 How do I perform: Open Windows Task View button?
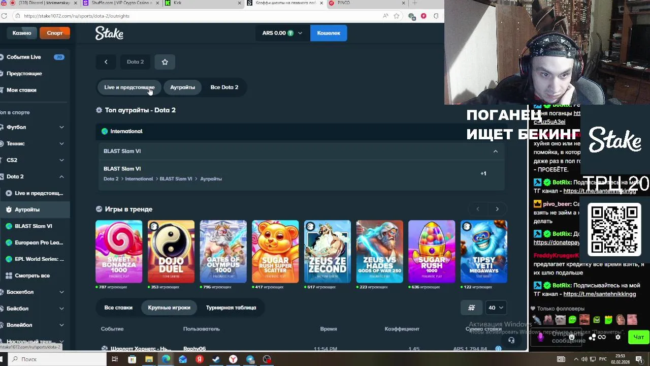coord(115,359)
